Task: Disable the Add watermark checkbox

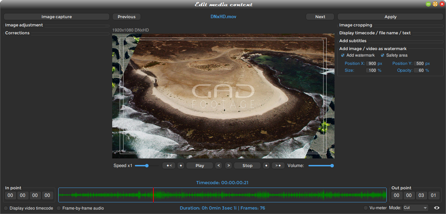Action: point(342,55)
